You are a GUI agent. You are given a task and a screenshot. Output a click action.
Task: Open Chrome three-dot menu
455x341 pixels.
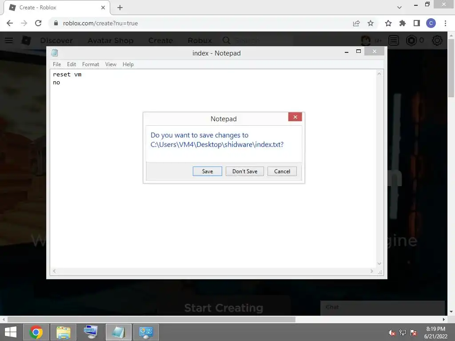coord(445,23)
